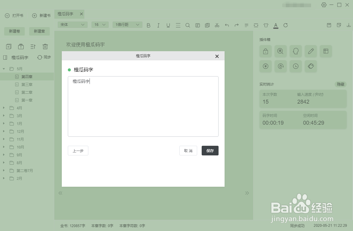Open the pencil plugin

311,51
